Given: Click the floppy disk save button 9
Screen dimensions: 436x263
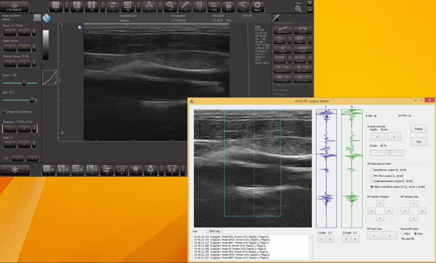Looking at the screenshot, I should tap(172, 170).
